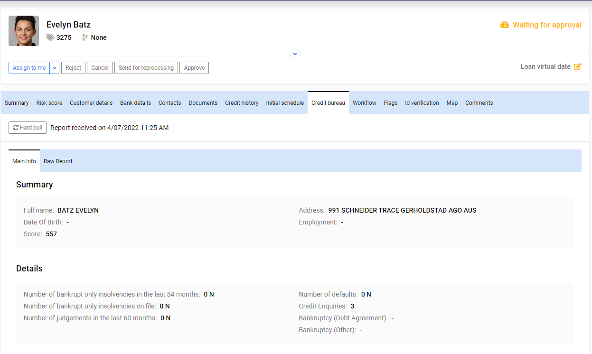Viewport: 592px width, 354px height.
Task: Click the Credit Enquiries value 3
Action: pyautogui.click(x=353, y=306)
